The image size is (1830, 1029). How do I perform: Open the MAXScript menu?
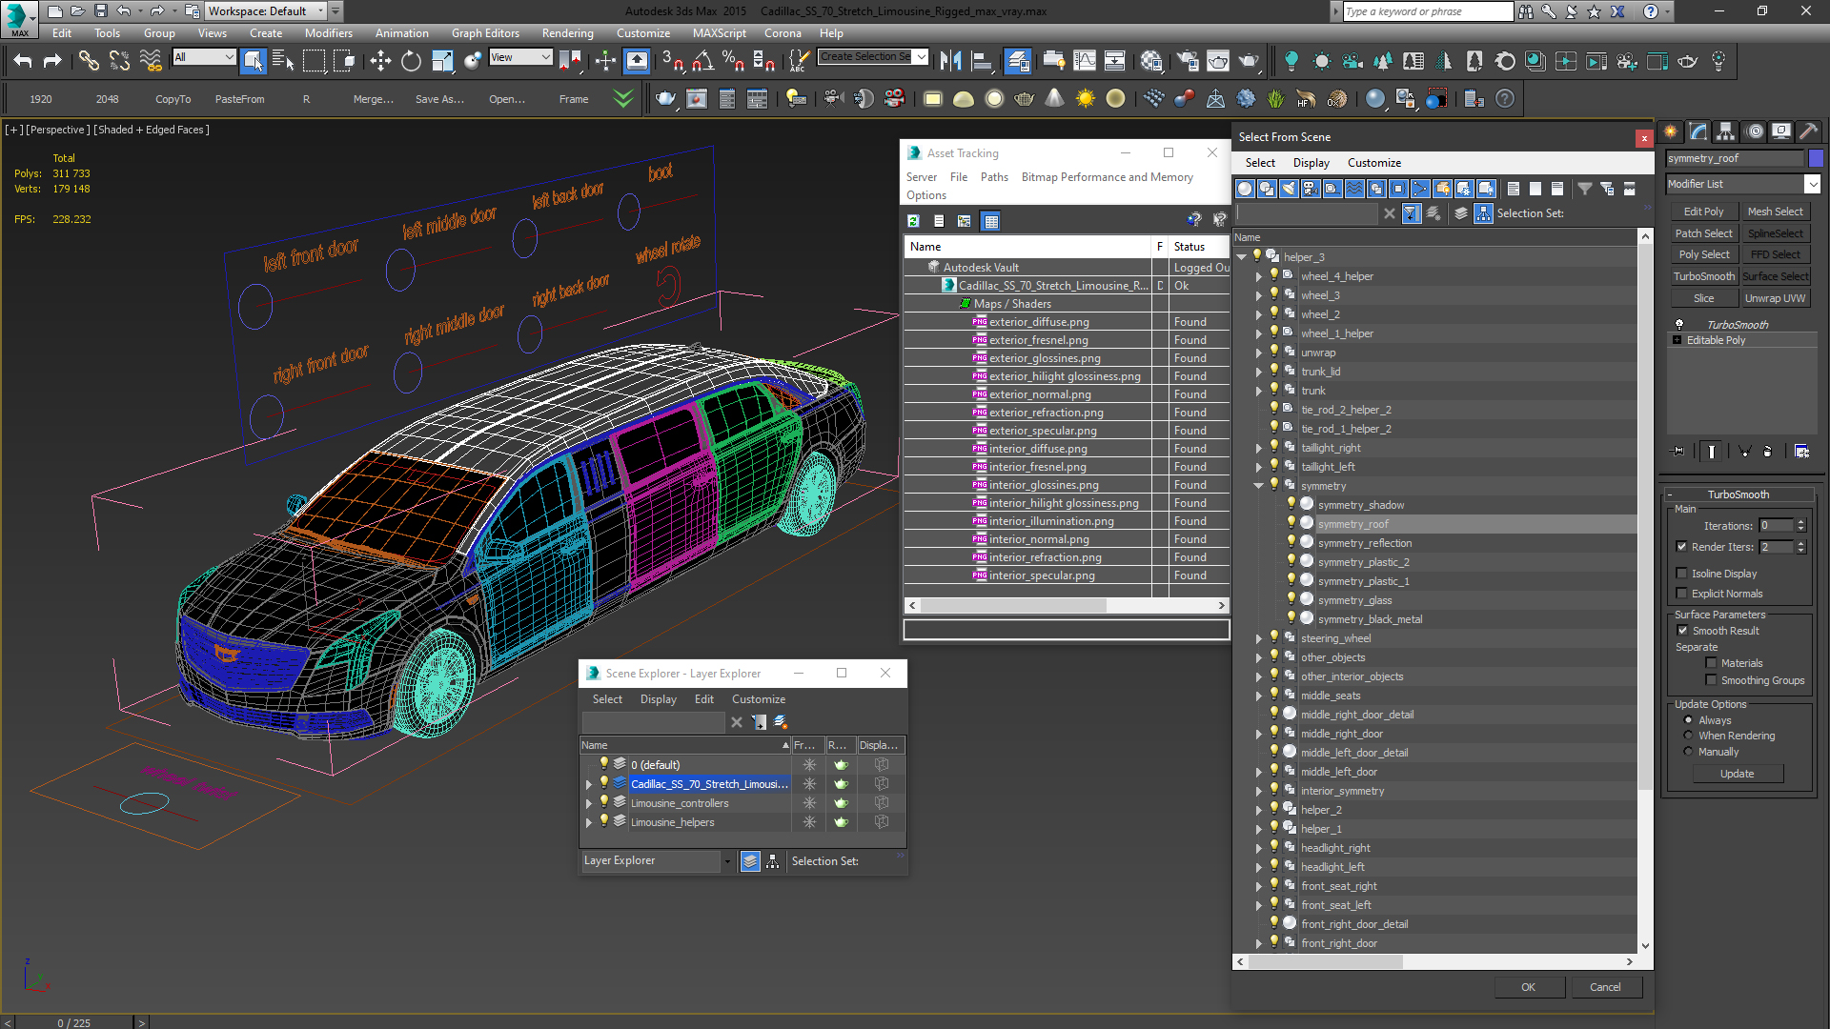tap(719, 32)
